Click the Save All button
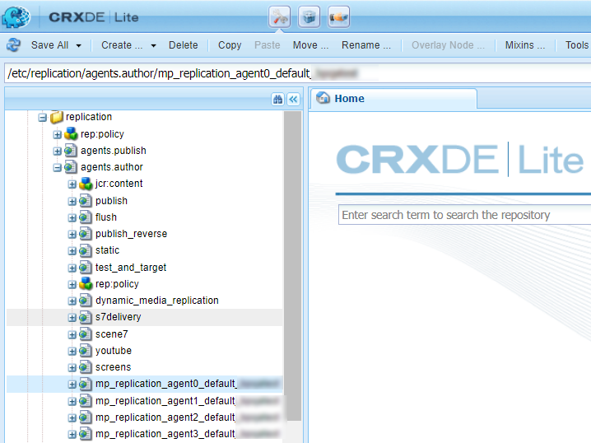 pos(49,44)
